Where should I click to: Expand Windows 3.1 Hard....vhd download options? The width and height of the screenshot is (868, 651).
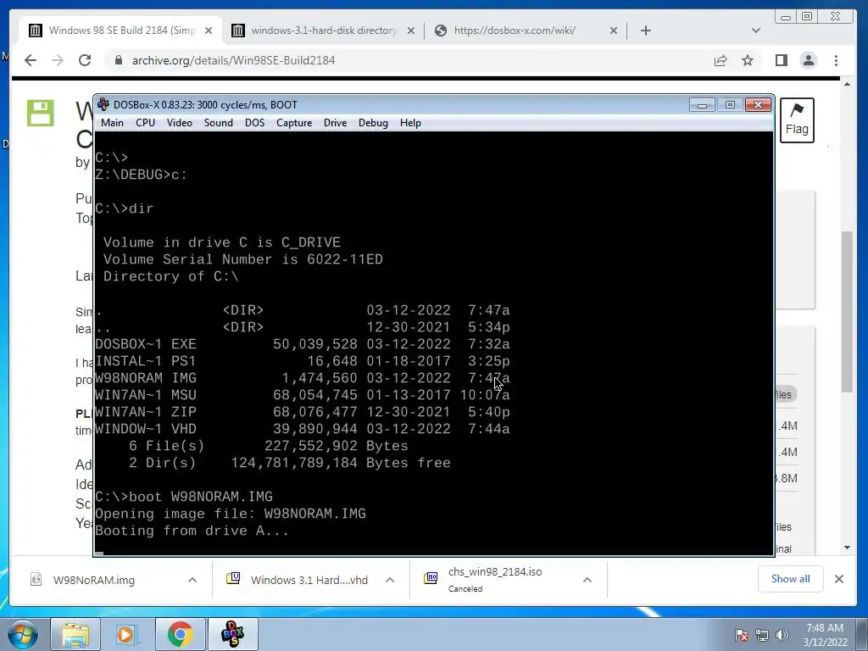pos(390,580)
